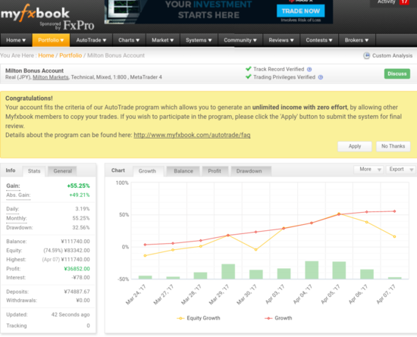Screen dimensions: 417x337
Task: Click the Apply button
Action: (x=355, y=146)
